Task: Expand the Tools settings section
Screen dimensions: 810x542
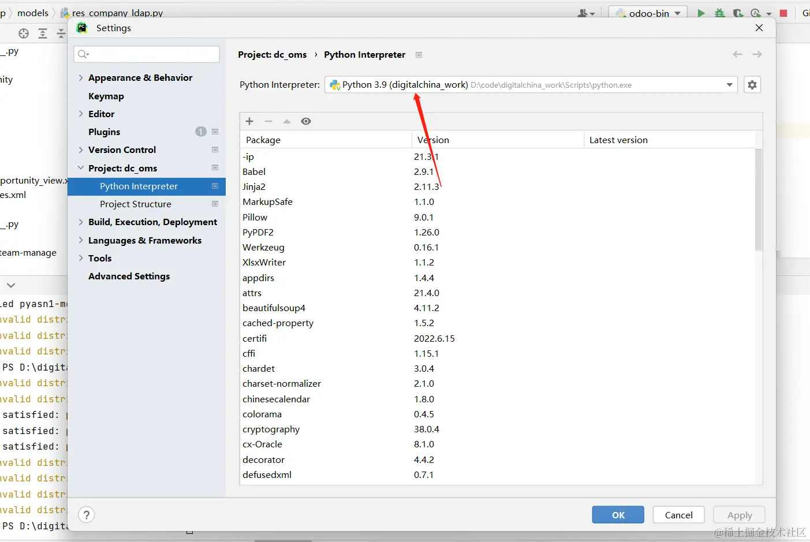Action: (x=81, y=258)
